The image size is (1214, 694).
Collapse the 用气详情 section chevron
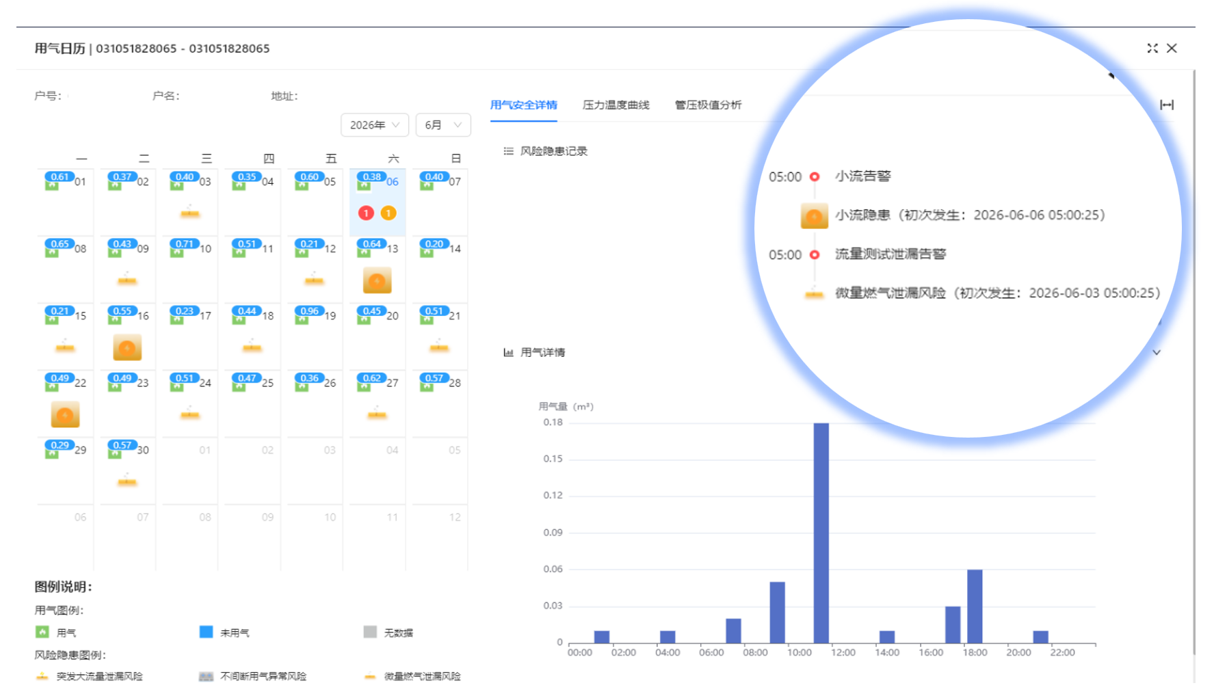pyautogui.click(x=1157, y=352)
